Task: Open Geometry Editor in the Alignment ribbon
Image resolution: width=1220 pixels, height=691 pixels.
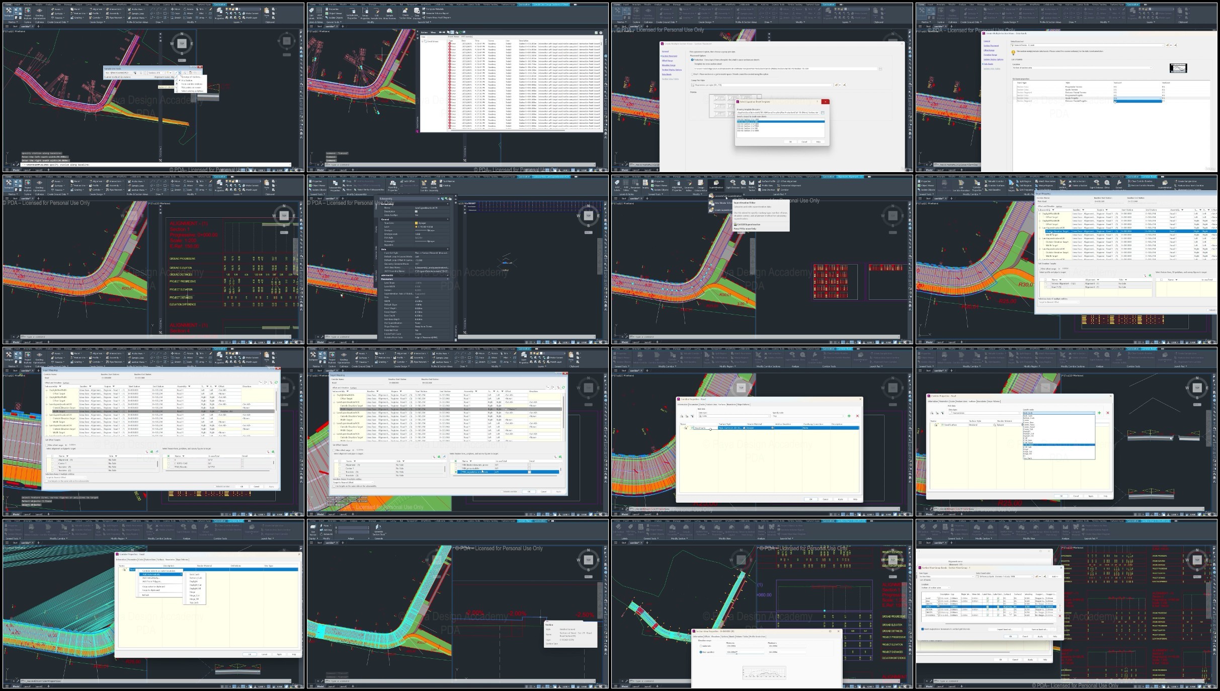Action: pos(689,184)
